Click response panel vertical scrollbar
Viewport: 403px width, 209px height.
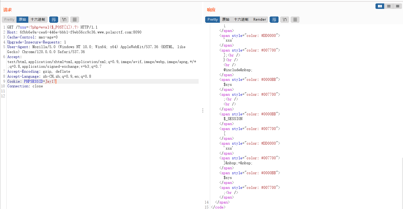(402, 183)
